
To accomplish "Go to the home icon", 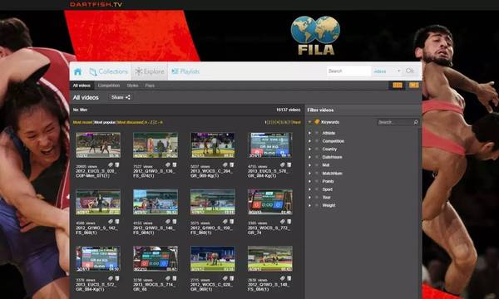I will (x=77, y=71).
